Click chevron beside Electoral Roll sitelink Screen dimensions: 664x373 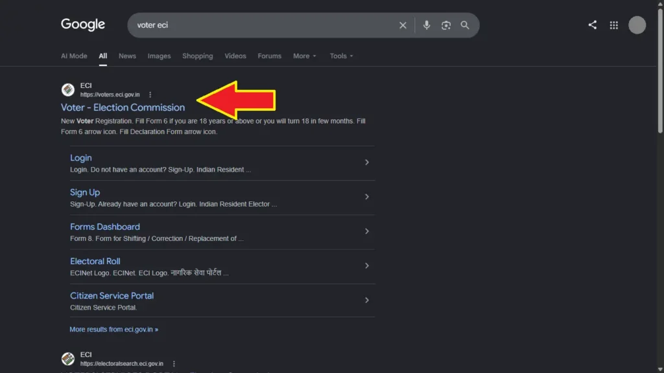tap(367, 266)
